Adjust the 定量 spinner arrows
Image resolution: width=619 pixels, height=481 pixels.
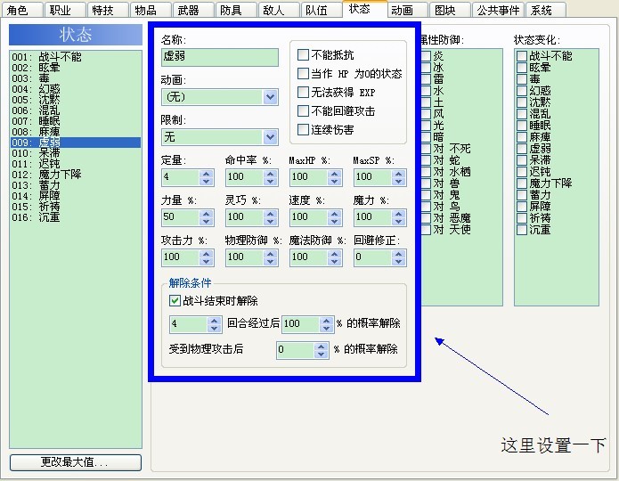(x=206, y=177)
